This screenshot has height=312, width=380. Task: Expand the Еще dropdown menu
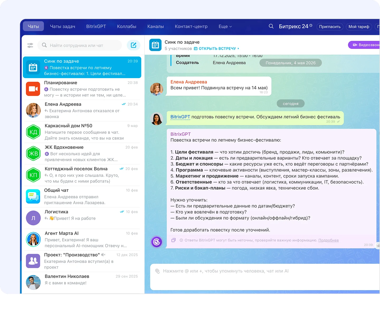point(225,26)
